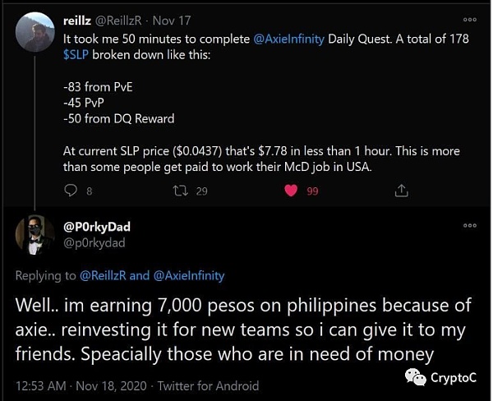
Task: Open P0rkyDad's profile avatar
Action: 35,237
